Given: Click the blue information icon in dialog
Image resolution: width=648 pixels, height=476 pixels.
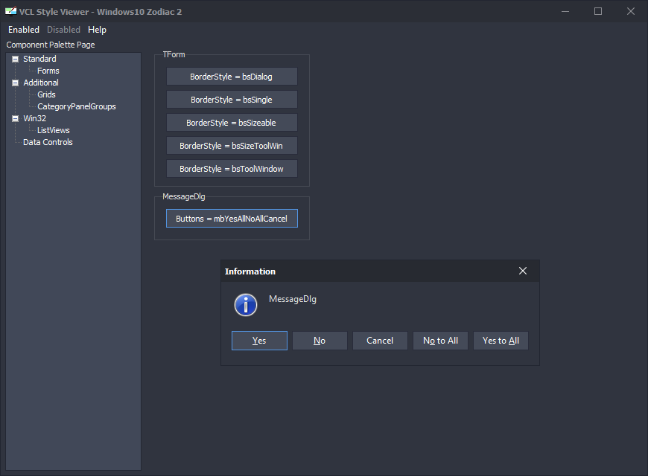Looking at the screenshot, I should click(246, 305).
